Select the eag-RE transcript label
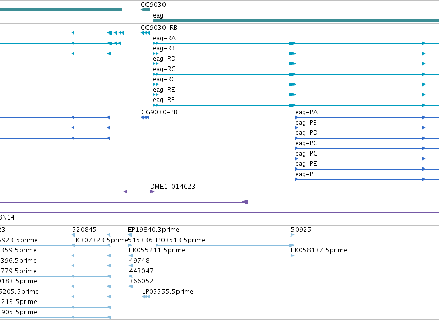Screen dimensions: 439x320 coord(164,90)
